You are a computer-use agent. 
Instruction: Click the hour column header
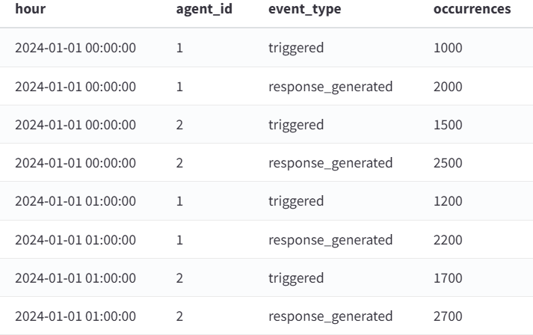tap(30, 9)
